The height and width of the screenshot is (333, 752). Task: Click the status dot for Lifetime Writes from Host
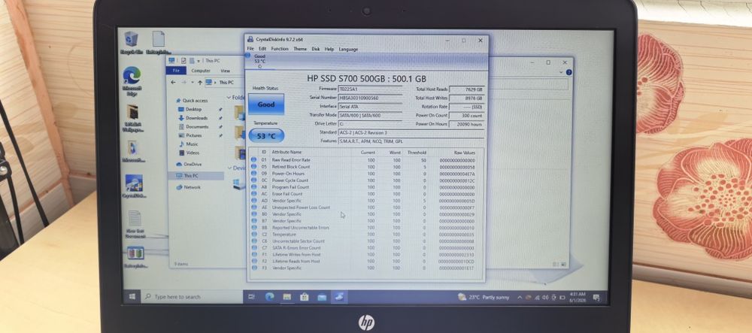pyautogui.click(x=253, y=254)
